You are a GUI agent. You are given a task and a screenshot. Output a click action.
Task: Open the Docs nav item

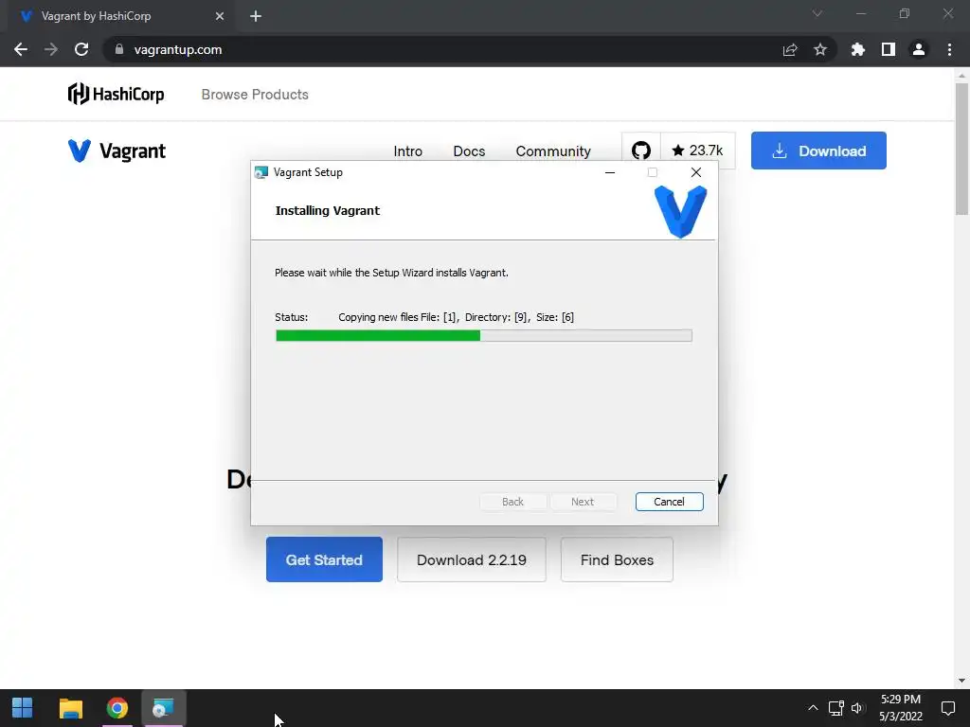click(x=469, y=151)
